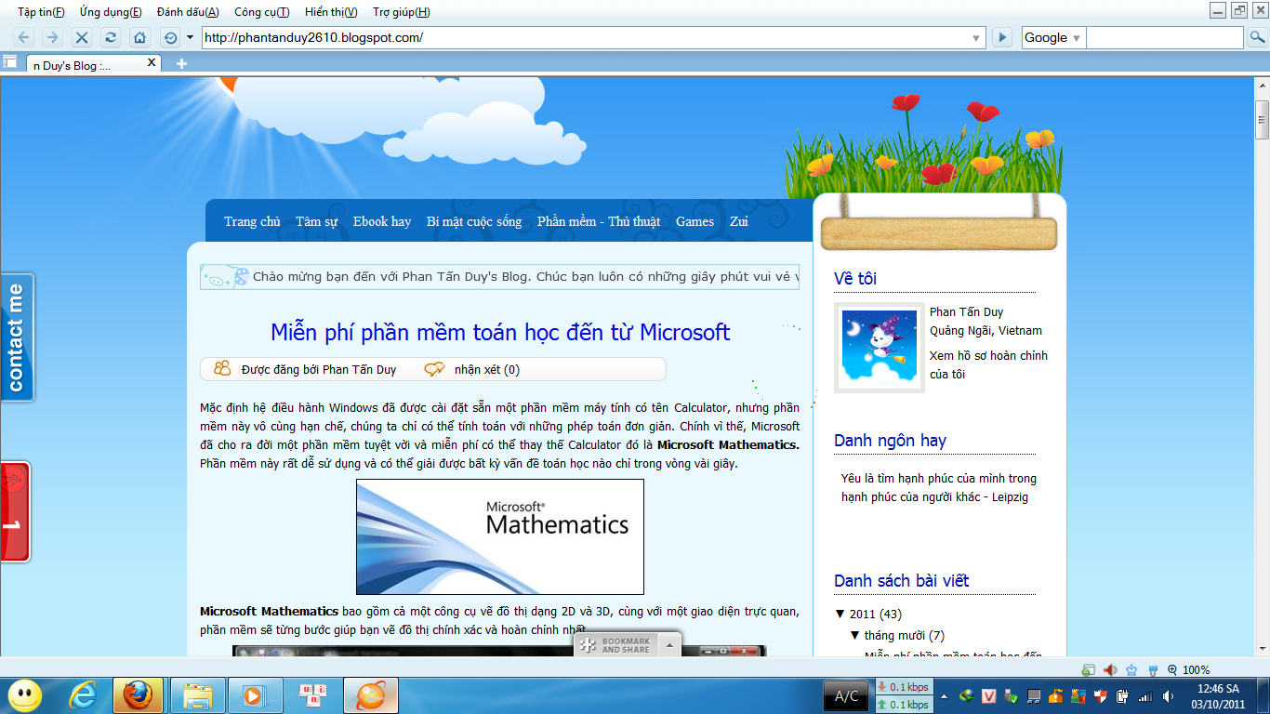This screenshot has width=1270, height=714.
Task: Open Windows Explorer folder taskbar icon
Action: [x=198, y=695]
